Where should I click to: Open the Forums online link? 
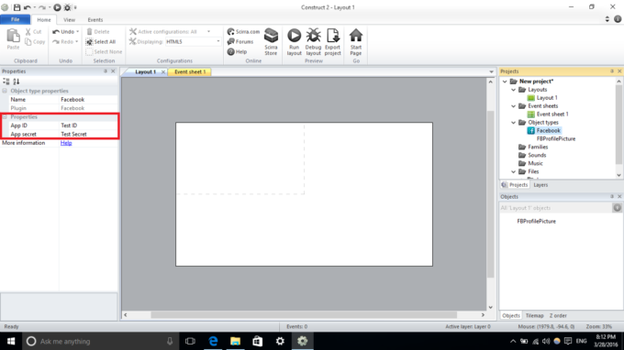[240, 41]
